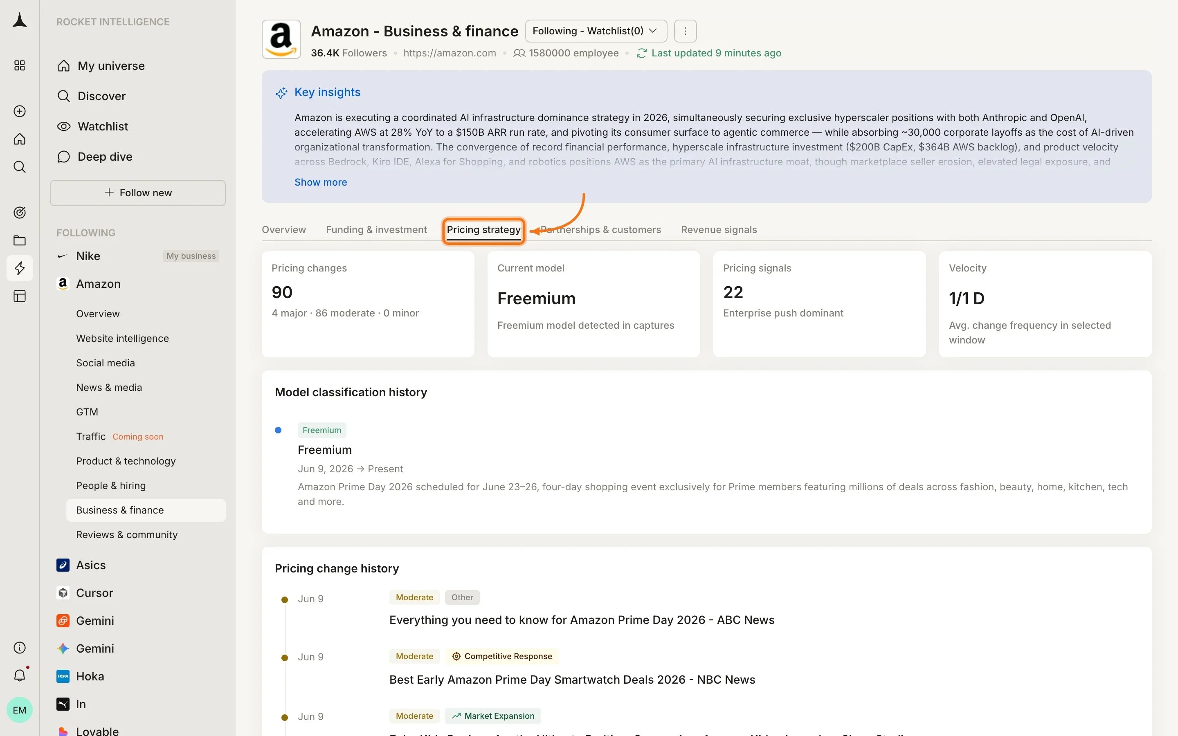This screenshot has width=1178, height=736.
Task: Click the refresh icon beside Last updated
Action: 642,53
